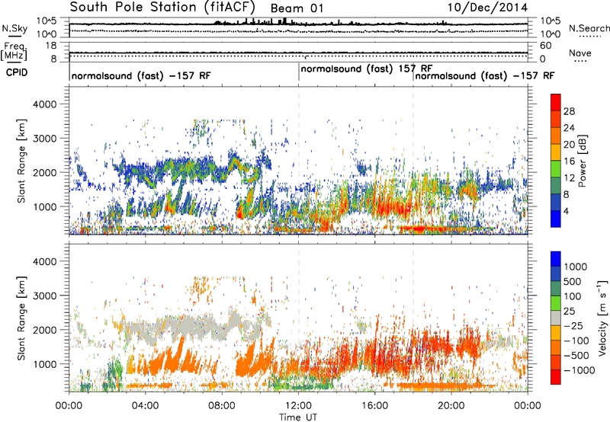
Task: Click the '16:00' time tick label
Action: 374,406
